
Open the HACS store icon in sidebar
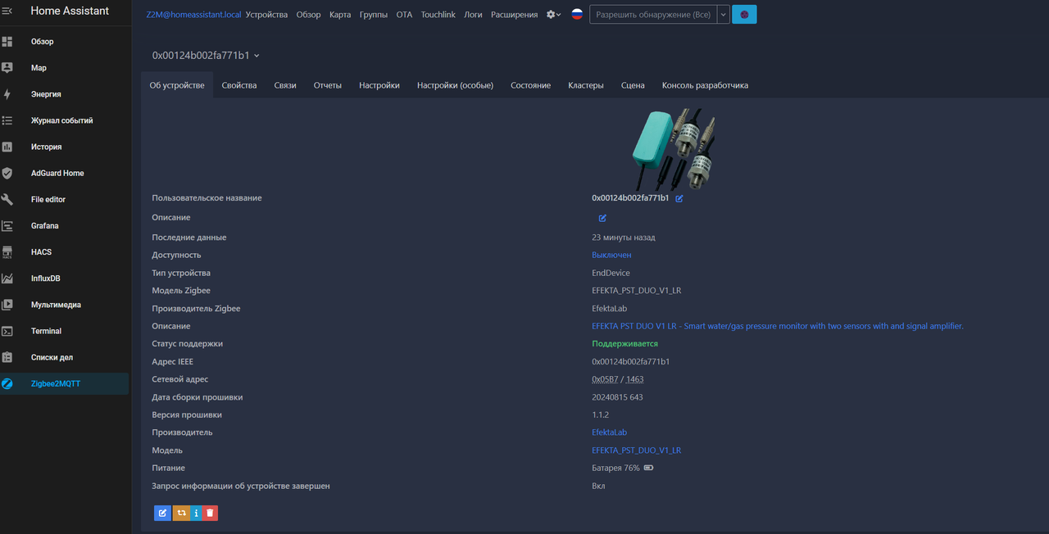[x=7, y=252]
